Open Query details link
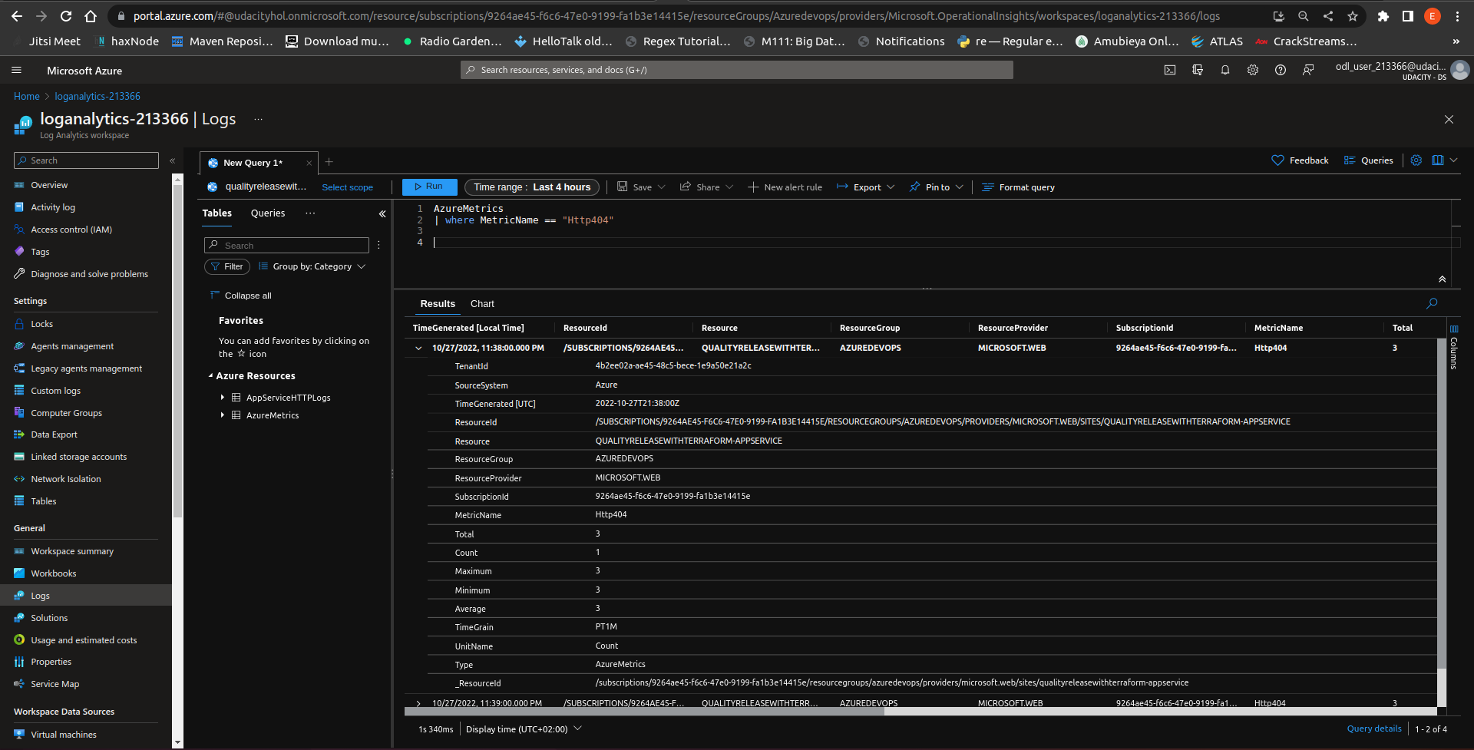 [x=1374, y=729]
